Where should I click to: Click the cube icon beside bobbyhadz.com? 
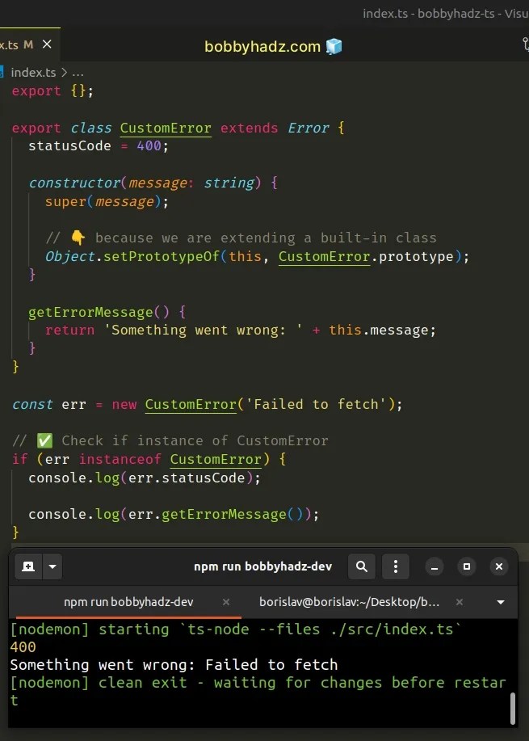[x=334, y=46]
